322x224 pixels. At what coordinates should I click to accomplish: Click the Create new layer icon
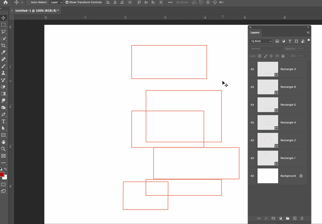pos(295,218)
